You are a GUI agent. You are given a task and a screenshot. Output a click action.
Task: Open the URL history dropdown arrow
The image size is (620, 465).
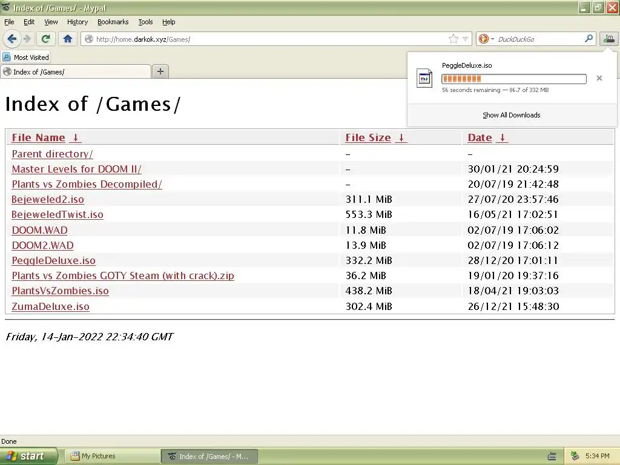click(466, 39)
